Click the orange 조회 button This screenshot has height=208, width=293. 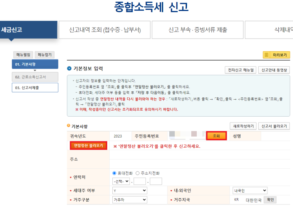click(216, 136)
